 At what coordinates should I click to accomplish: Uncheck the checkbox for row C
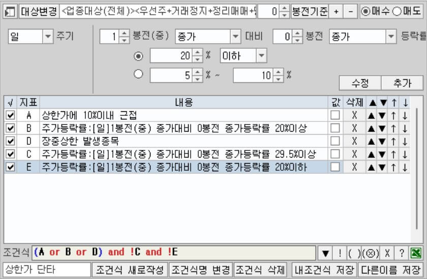10,154
